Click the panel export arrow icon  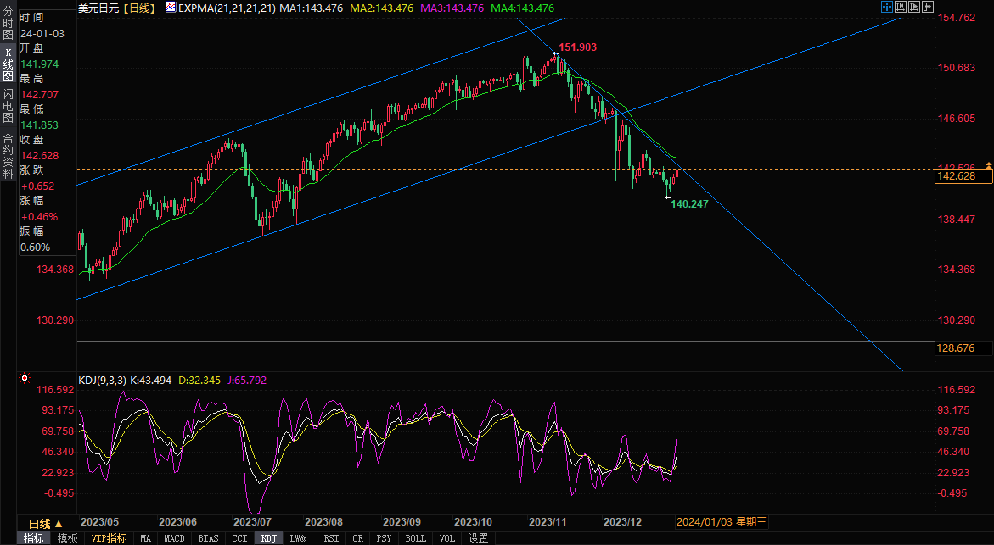[x=929, y=7]
